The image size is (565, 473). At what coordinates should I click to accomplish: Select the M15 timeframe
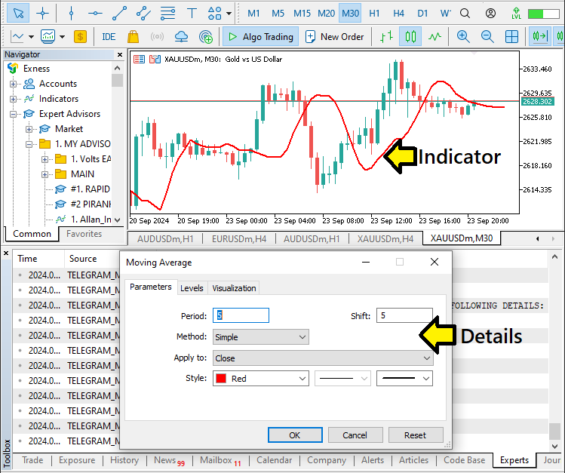tap(302, 14)
